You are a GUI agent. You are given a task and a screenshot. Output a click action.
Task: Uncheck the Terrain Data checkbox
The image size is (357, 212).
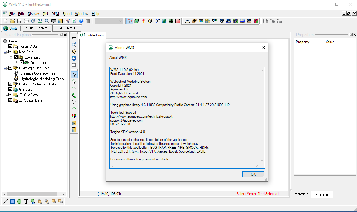click(10, 46)
